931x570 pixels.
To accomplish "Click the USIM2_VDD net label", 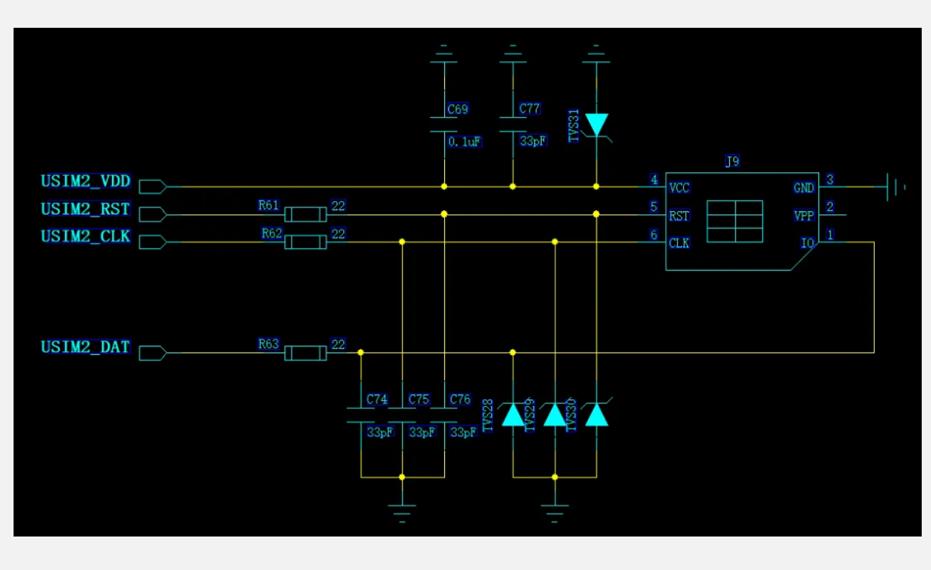I will [x=86, y=182].
